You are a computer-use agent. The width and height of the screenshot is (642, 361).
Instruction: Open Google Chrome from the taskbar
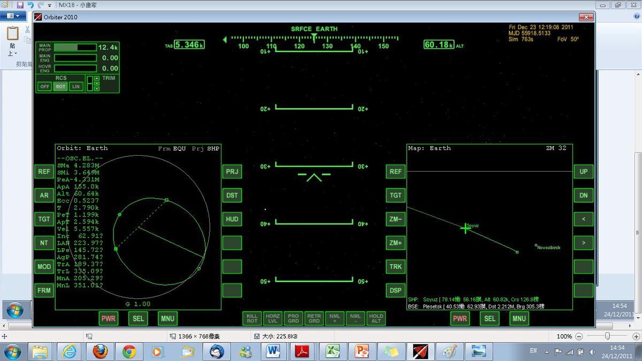click(129, 351)
